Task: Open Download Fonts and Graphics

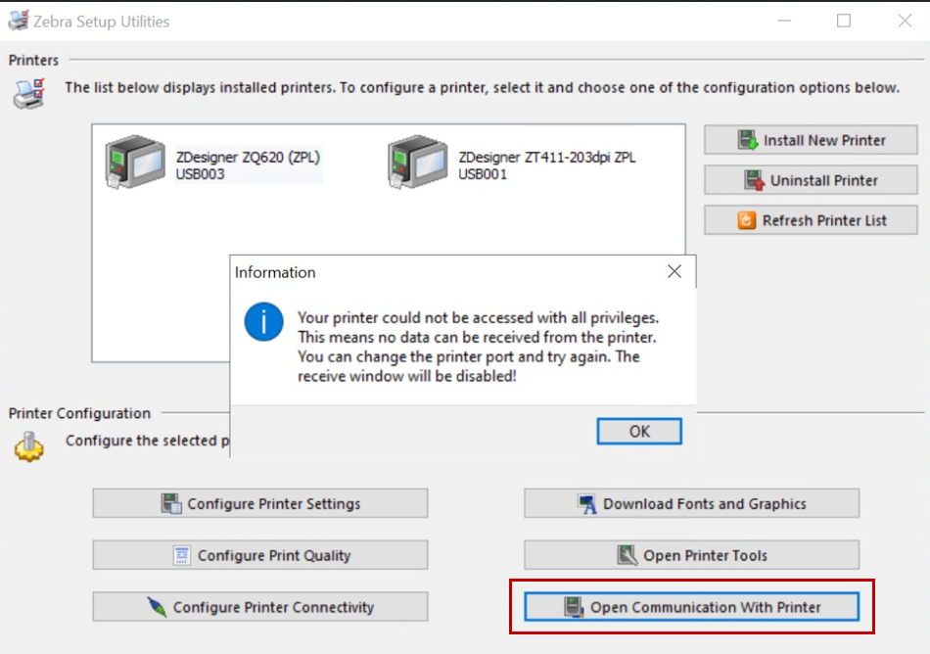Action: [691, 503]
